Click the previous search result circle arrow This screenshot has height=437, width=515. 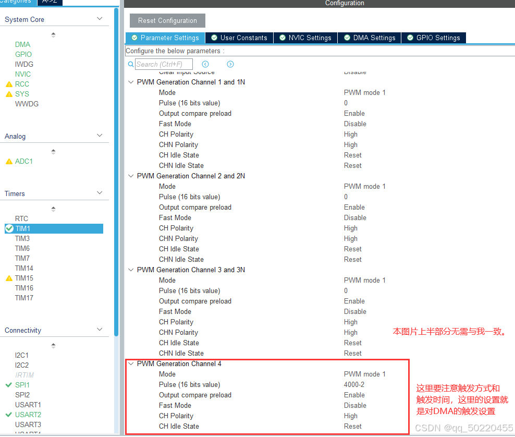point(205,64)
